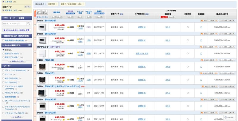This screenshot has width=238, height=121.
Task: Tick the パナソニック(Panasonic) maker checkbox
Action: click(x=3, y=70)
